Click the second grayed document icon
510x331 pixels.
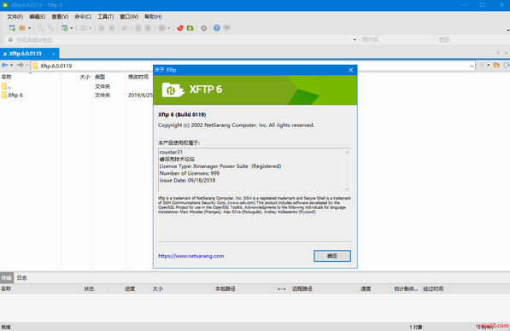[112, 28]
